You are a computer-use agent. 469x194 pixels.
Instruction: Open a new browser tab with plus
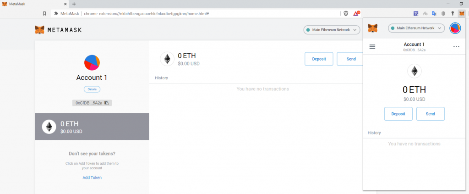pos(74,4)
